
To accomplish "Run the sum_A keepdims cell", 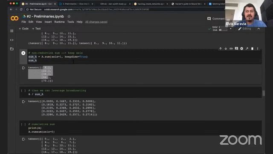I will coord(23,53).
